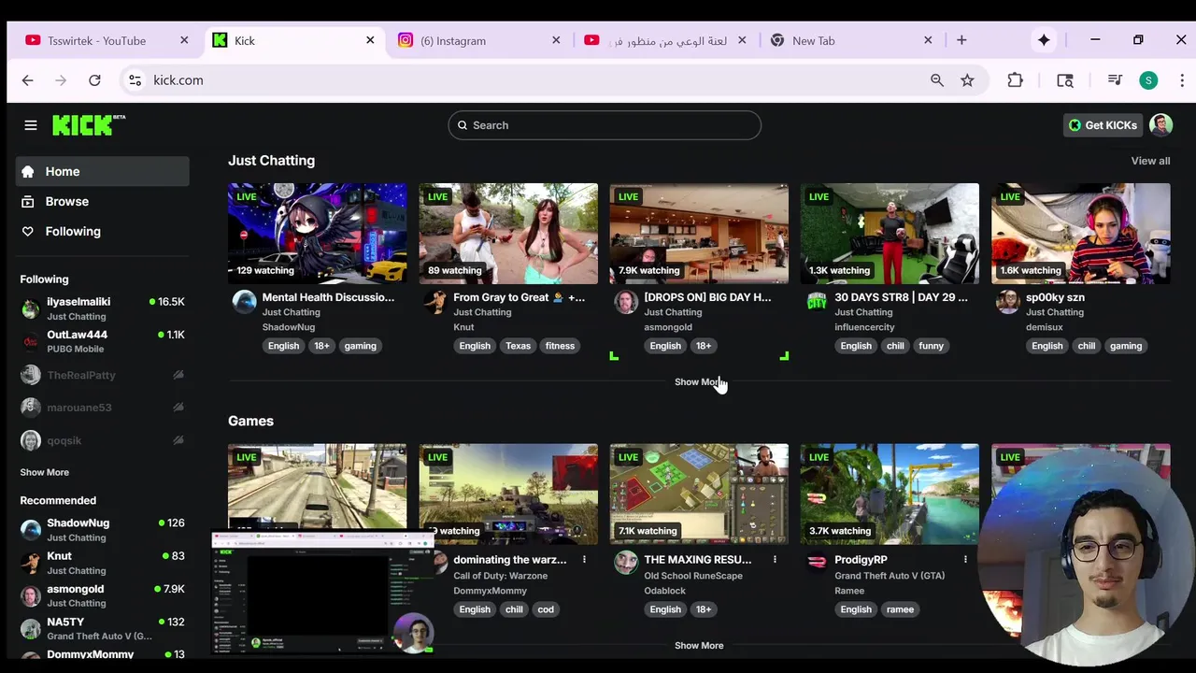Open Grand Theft Auto V (GTA) category link
The width and height of the screenshot is (1196, 673).
[890, 576]
